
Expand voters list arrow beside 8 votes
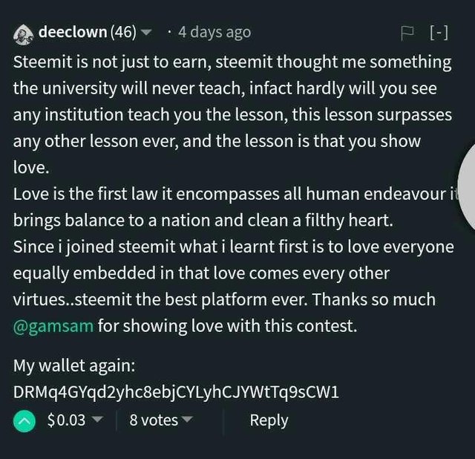[186, 420]
